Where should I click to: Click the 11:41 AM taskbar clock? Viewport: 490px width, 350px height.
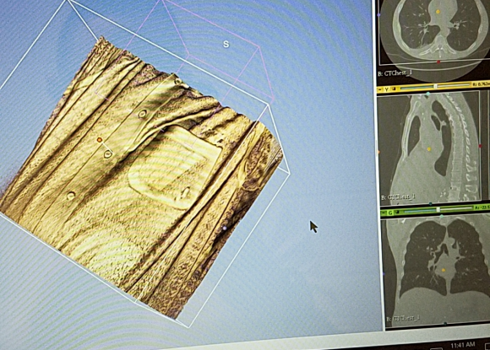coord(463,345)
